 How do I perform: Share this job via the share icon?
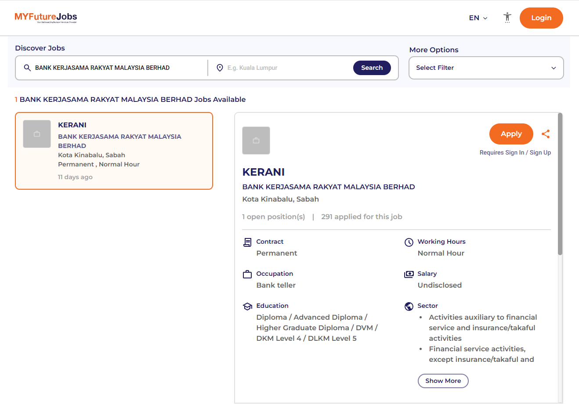[546, 134]
